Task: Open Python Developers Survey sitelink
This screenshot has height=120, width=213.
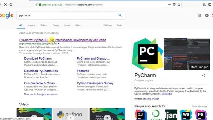Action: [x=95, y=83]
